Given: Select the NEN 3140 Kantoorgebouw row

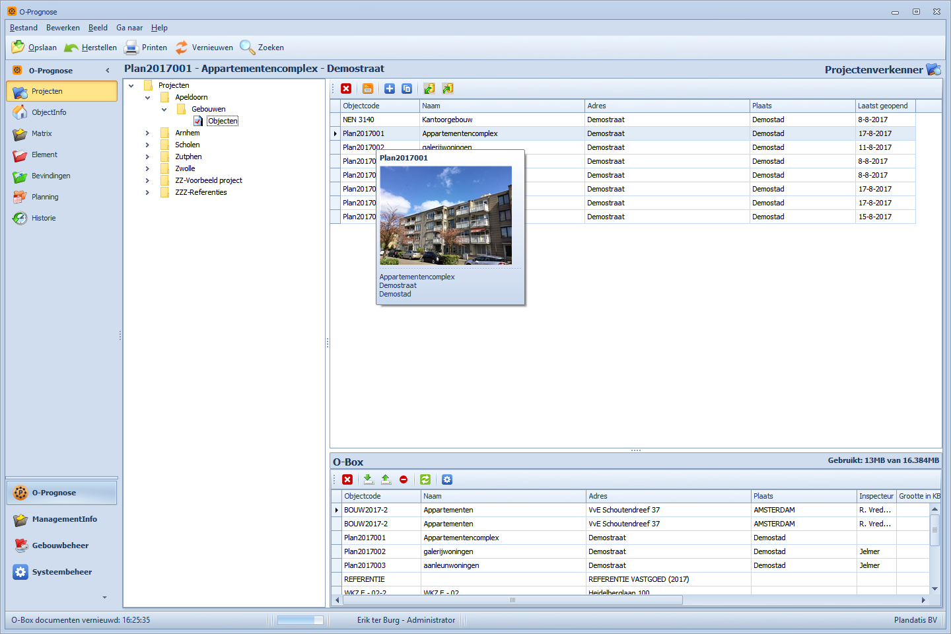Looking at the screenshot, I should (x=623, y=120).
